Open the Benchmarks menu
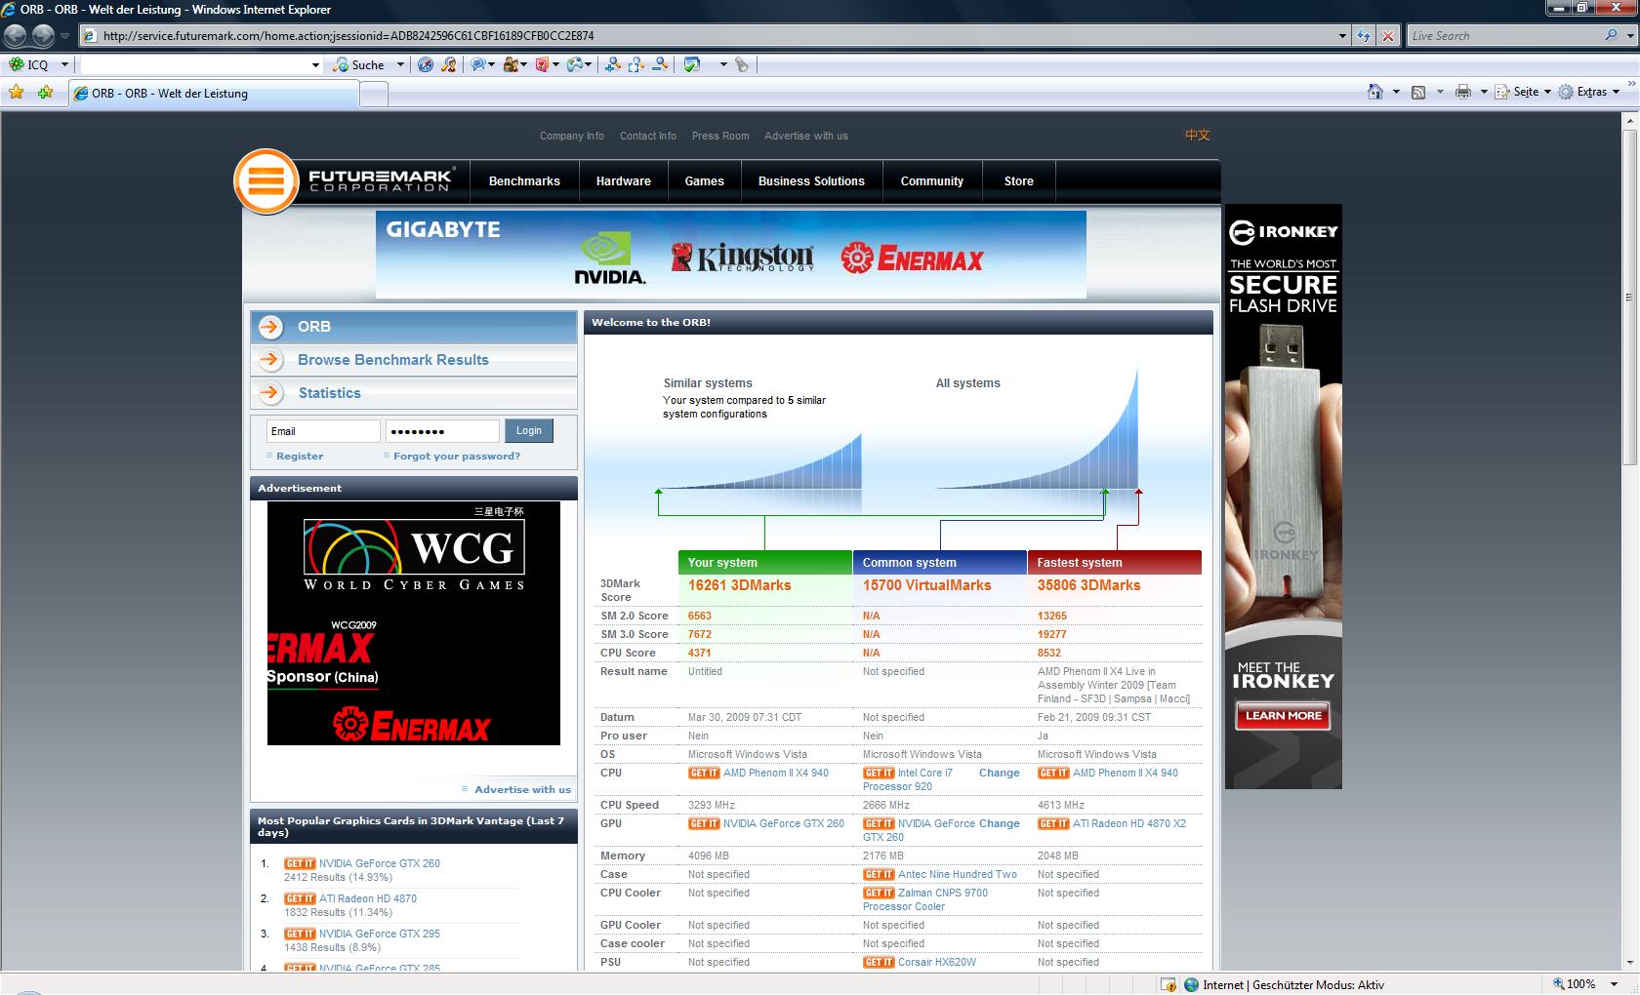Screen dimensions: 1640x995 coord(524,181)
